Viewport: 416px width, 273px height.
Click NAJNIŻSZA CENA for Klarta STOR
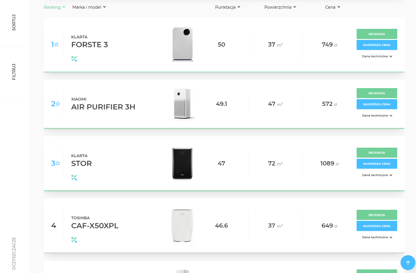[x=376, y=164]
